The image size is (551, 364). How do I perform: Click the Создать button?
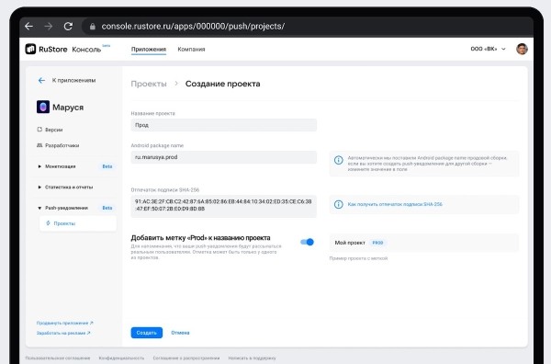point(147,333)
